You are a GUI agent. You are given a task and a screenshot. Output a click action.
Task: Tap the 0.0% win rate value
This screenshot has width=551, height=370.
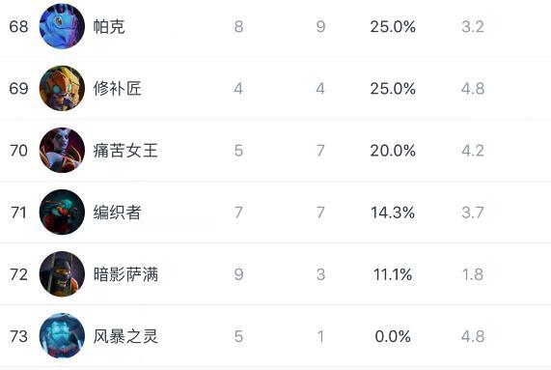click(393, 336)
